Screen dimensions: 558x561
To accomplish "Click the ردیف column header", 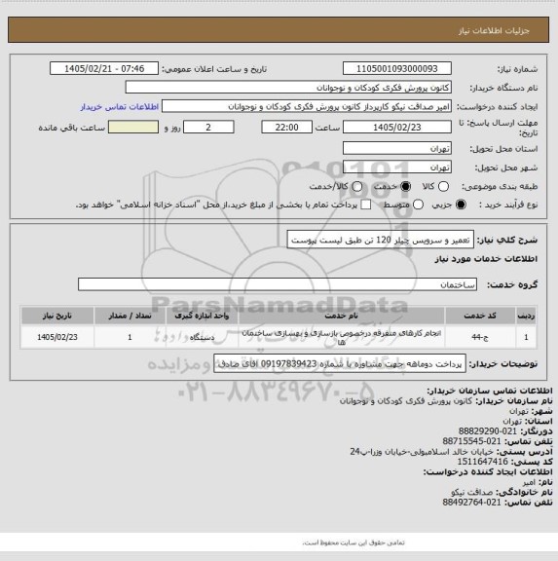I will point(526,316).
